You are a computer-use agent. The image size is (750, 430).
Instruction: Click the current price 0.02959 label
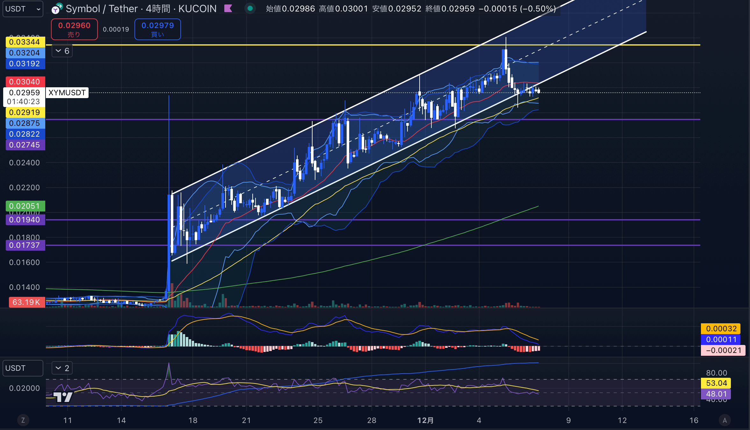25,93
